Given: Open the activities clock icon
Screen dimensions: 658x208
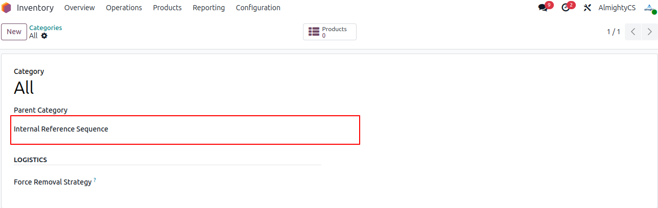Looking at the screenshot, I should [x=566, y=8].
